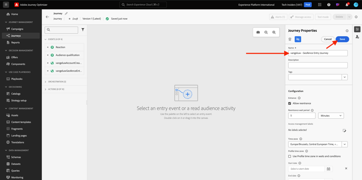Click the Time zone info icon
Screen dimensions: 362x180
[x=301, y=139]
